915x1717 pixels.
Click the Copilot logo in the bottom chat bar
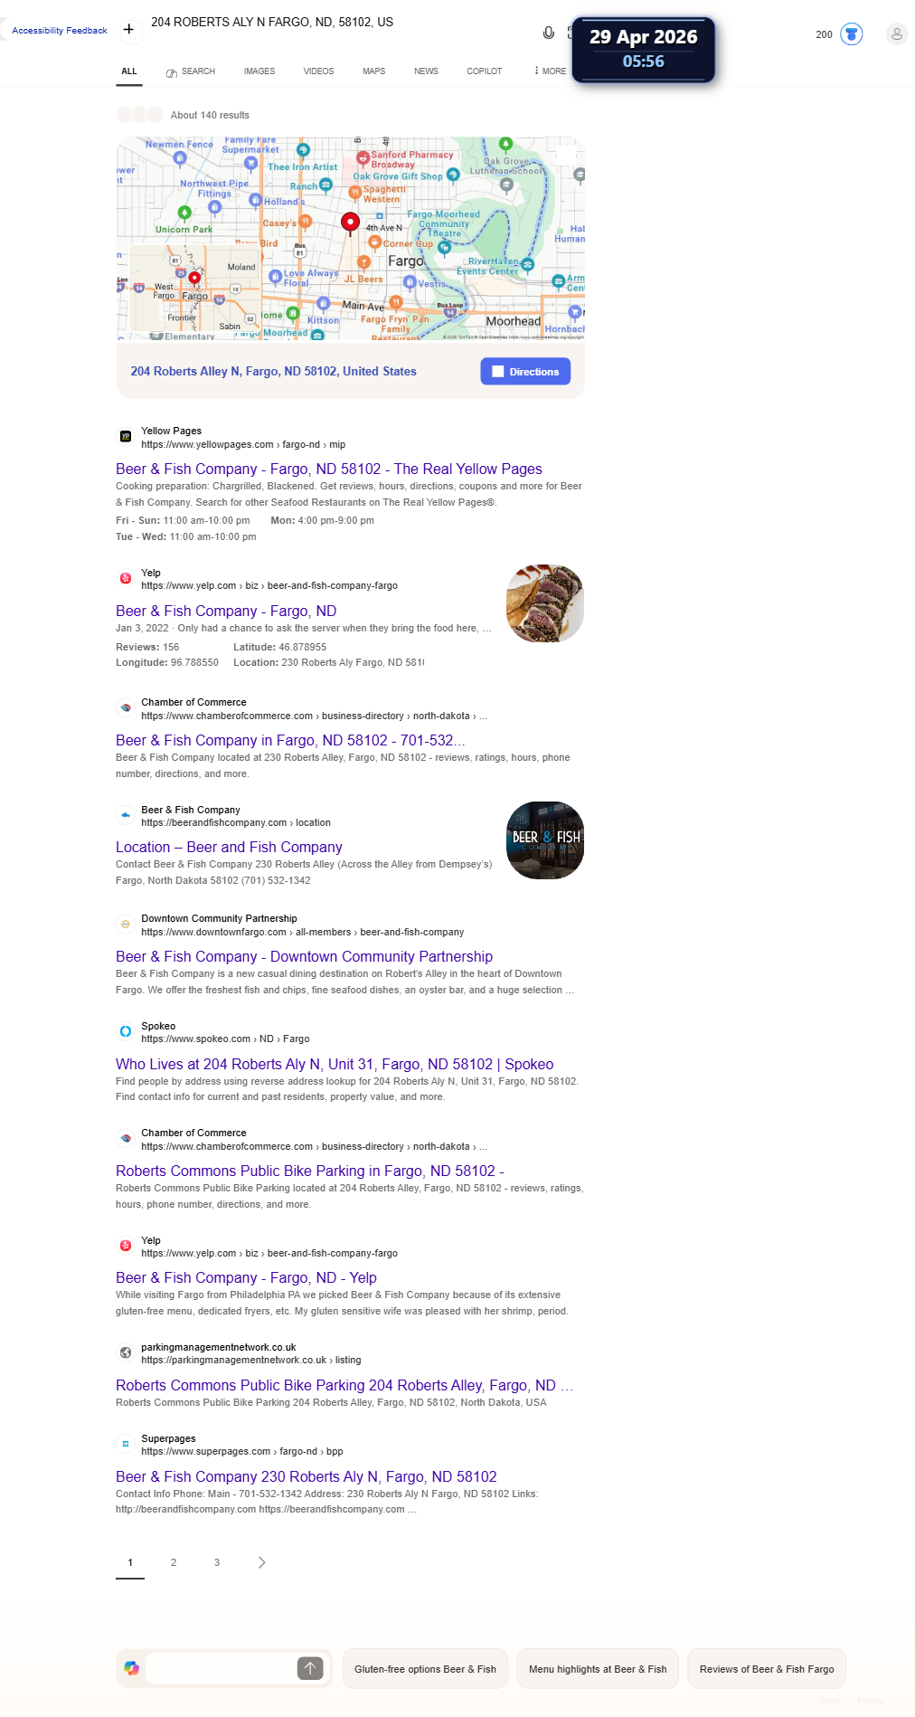tap(132, 1668)
